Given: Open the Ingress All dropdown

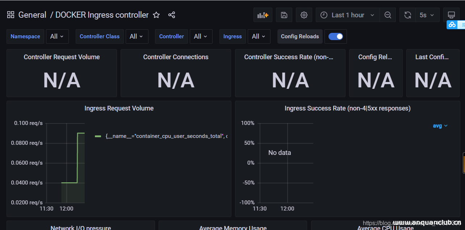Looking at the screenshot, I should (x=259, y=36).
